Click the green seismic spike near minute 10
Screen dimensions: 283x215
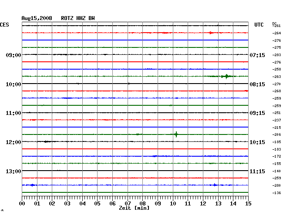point(176,134)
